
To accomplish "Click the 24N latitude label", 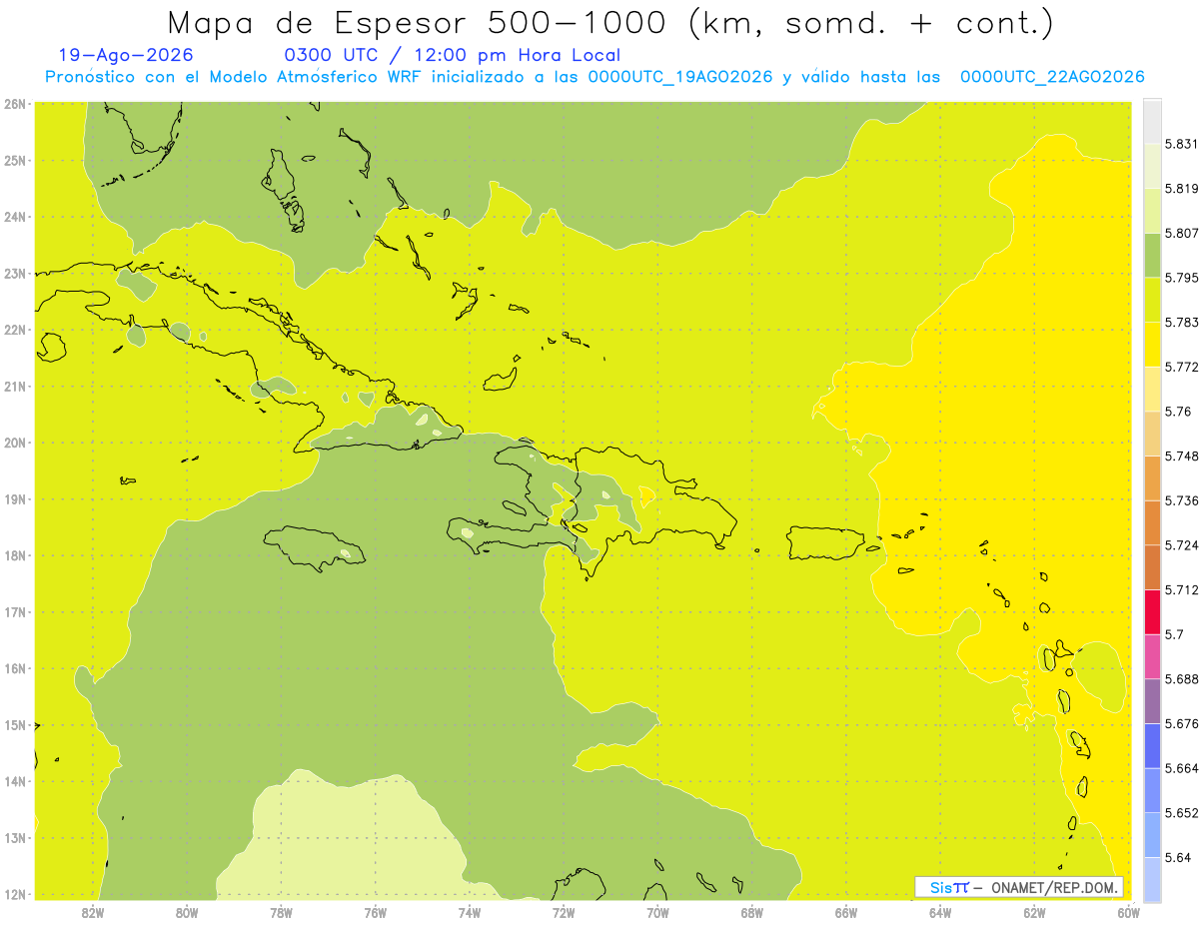I will 15,216.
